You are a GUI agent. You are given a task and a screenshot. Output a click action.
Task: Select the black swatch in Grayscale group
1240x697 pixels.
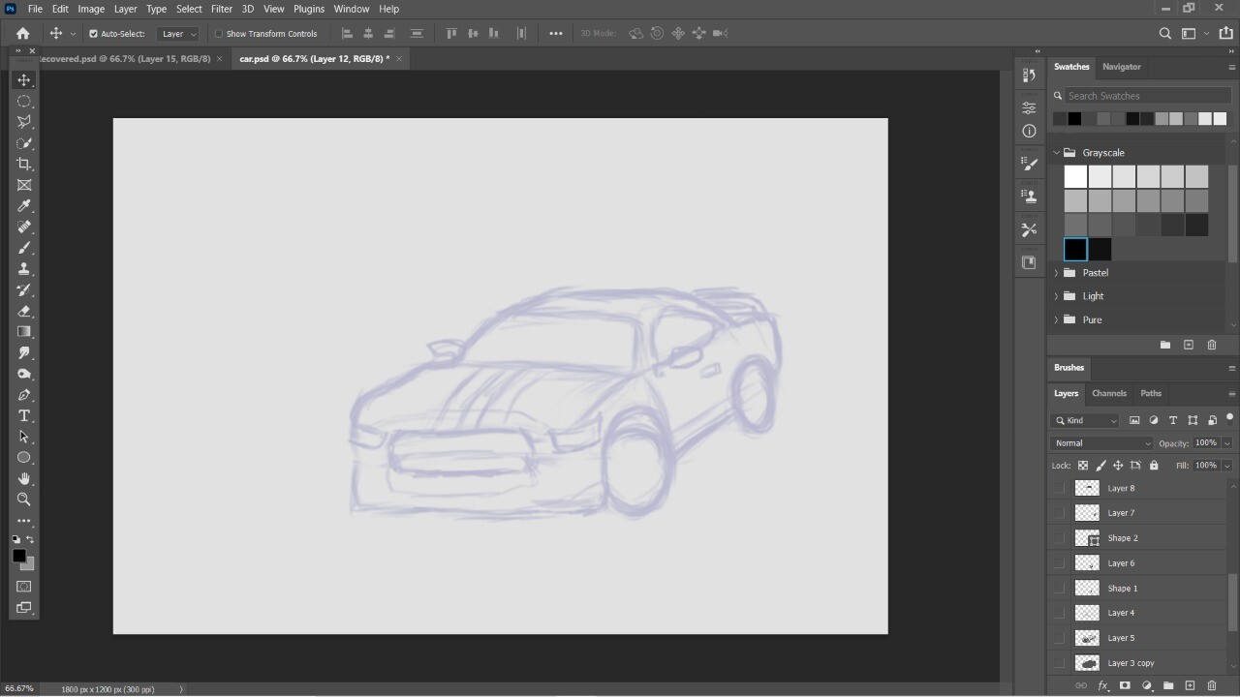pyautogui.click(x=1075, y=249)
